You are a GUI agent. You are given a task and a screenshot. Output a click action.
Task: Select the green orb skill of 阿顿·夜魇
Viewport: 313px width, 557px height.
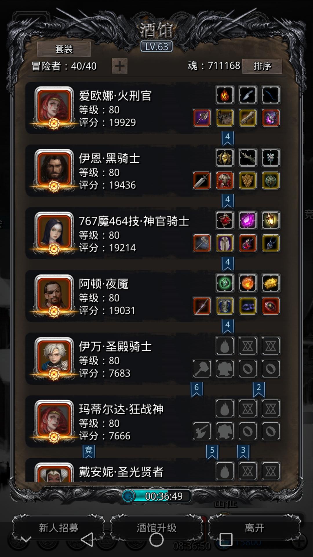(x=225, y=283)
